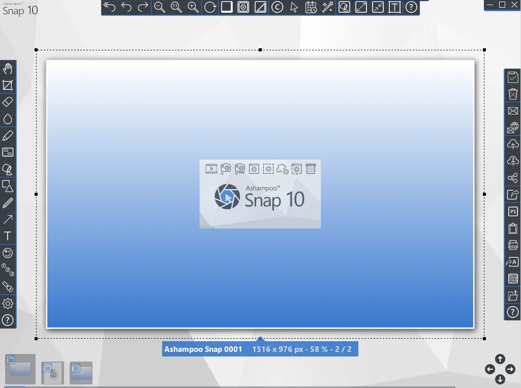Select the left sidebar text T tool
This screenshot has width=521, height=388.
point(8,236)
